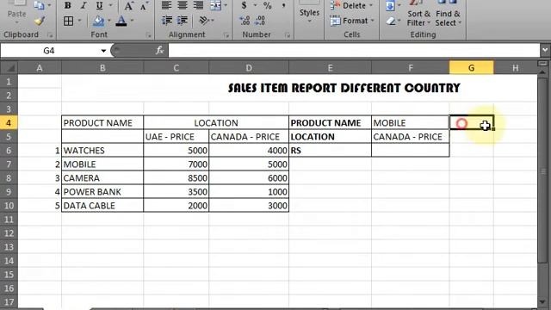Click the vertical split box above scrollbar
This screenshot has width=551, height=310.
tap(543, 63)
